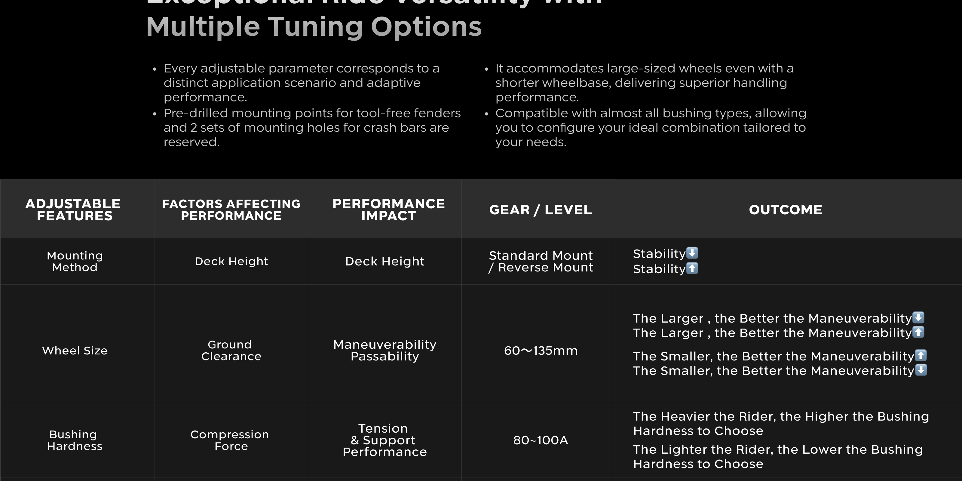Click the up arrow icon beside second Stability
This screenshot has width=962, height=481.
tap(692, 268)
